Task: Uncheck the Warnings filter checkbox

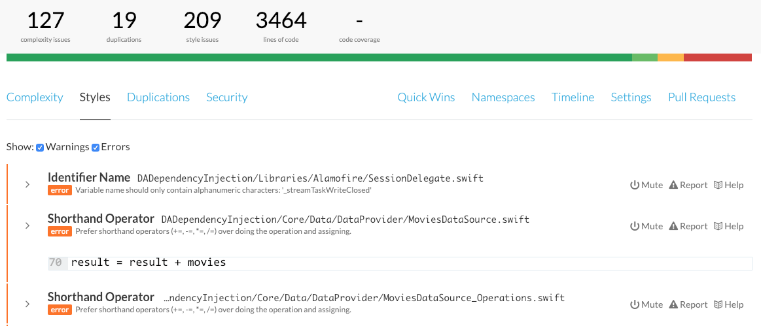Action: [x=40, y=148]
